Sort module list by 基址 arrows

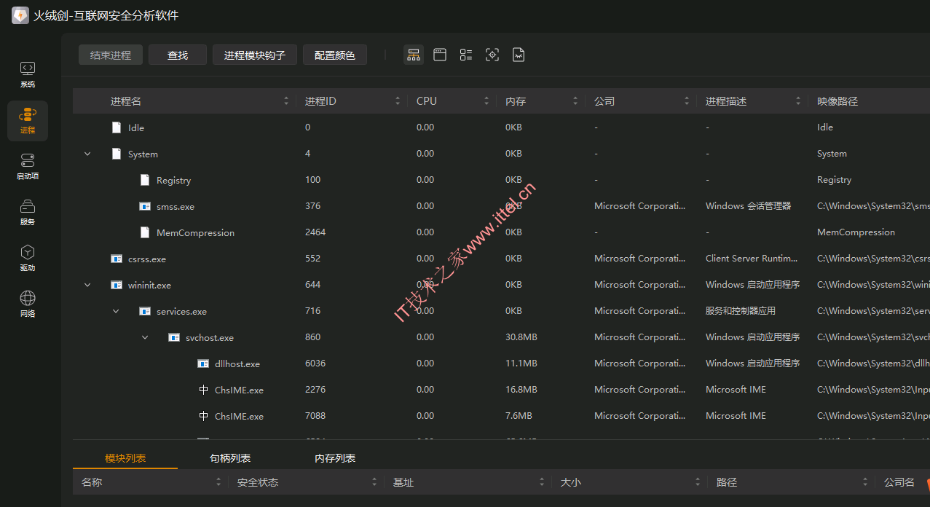[542, 482]
